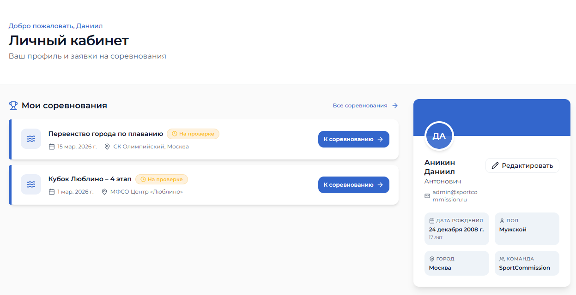Click the Редактировать profile button

[x=522, y=165]
